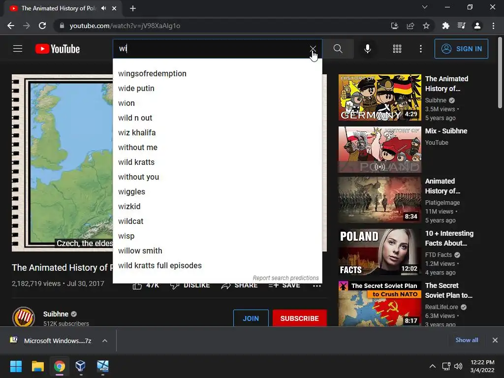Screen dimensions: 504x378
Task: Select suggestion without me
Action: click(x=217, y=148)
